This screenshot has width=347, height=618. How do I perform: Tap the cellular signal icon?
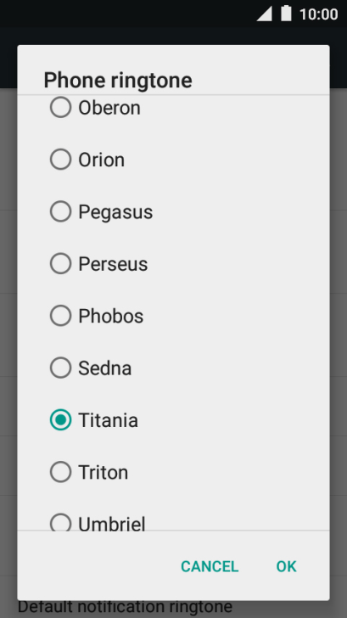coord(265,14)
